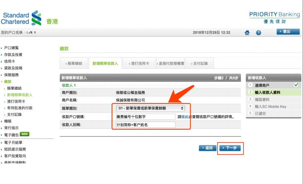This screenshot has height=184, width=303.
Task: Open 支付記錄 in sidebar submenu
Action: [14, 114]
